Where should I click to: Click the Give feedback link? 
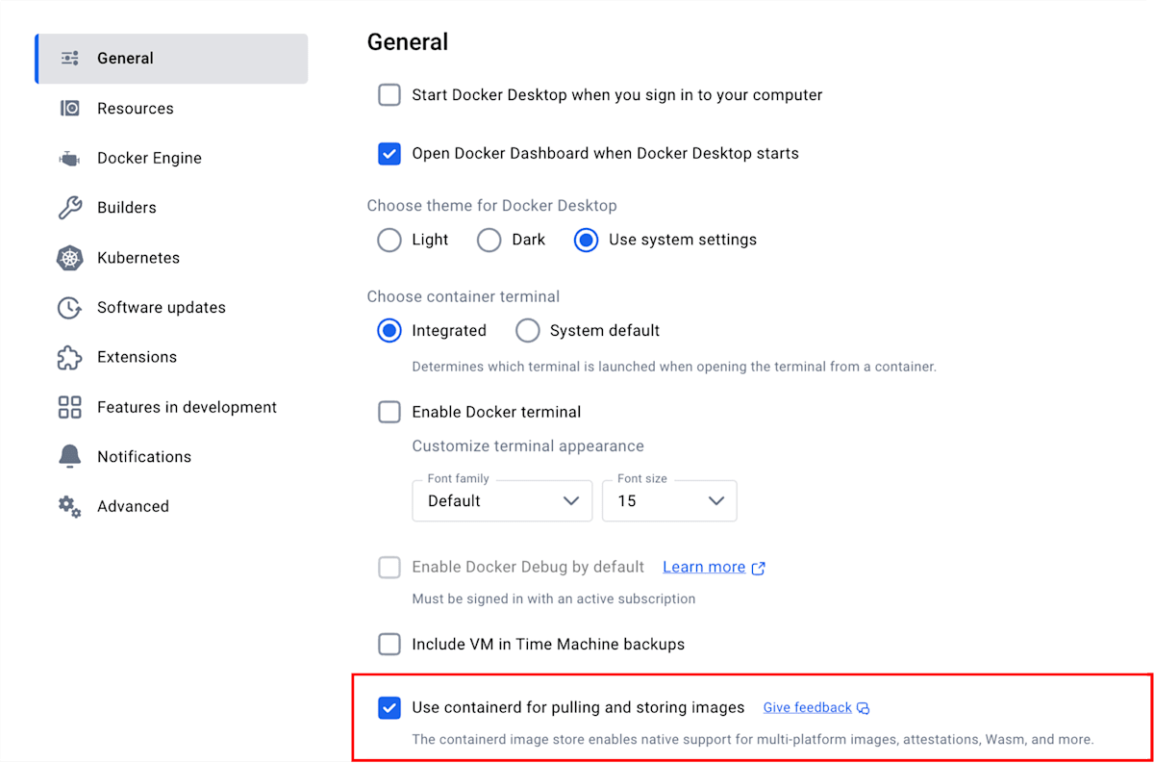tap(808, 708)
